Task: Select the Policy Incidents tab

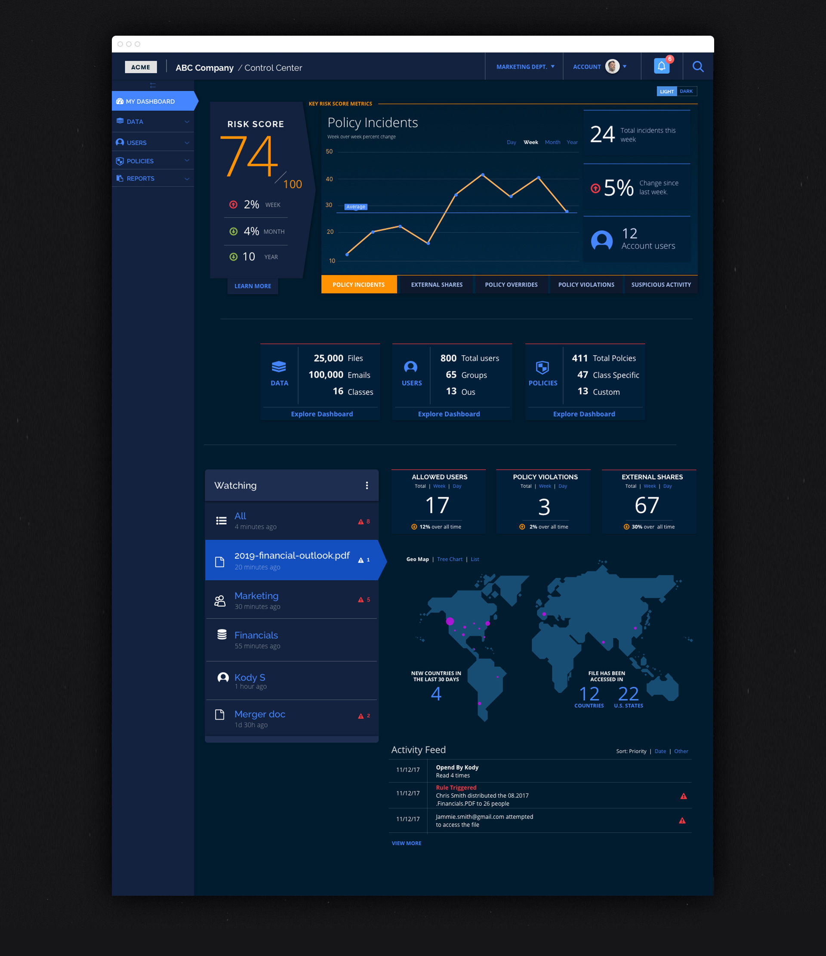Action: 358,285
